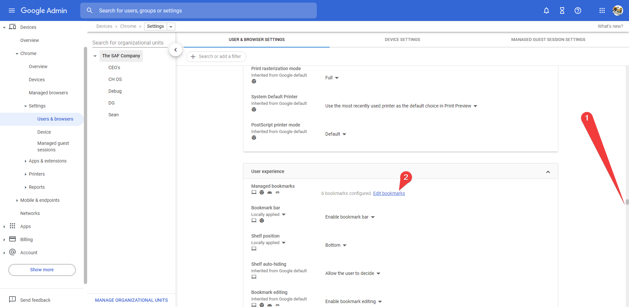Collapse the organizational units panel arrow
Screen dimensions: 629x307
176,50
